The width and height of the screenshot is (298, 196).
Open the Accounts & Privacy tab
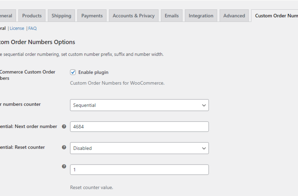pos(133,15)
